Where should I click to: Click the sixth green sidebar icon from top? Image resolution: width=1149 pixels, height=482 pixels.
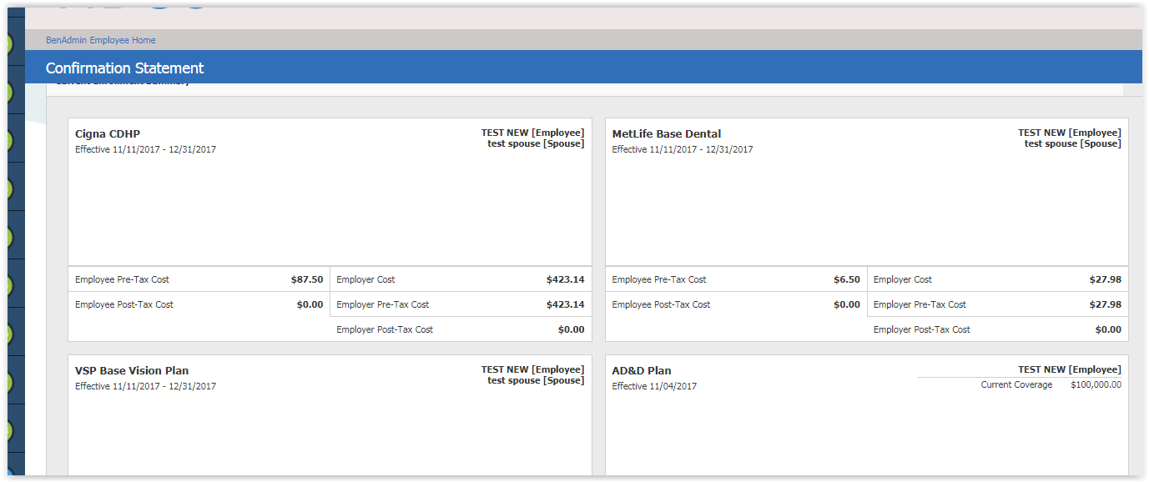8,285
